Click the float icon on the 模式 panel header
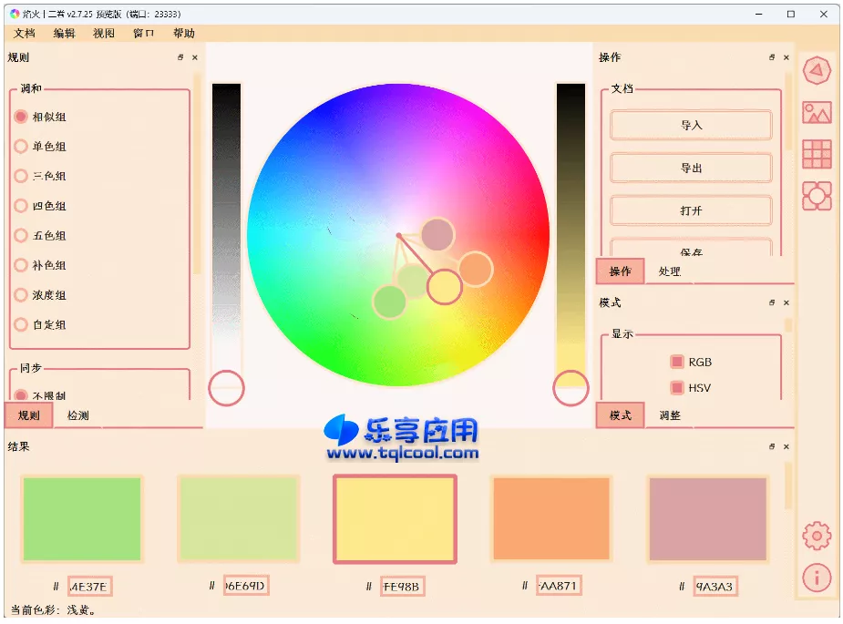The height and width of the screenshot is (624, 843). [772, 302]
